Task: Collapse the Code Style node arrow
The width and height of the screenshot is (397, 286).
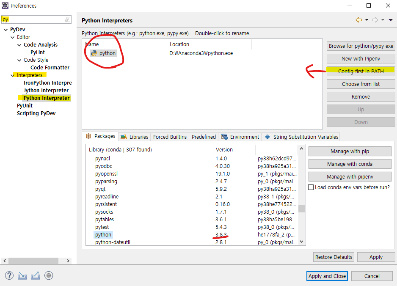Action: 19,60
